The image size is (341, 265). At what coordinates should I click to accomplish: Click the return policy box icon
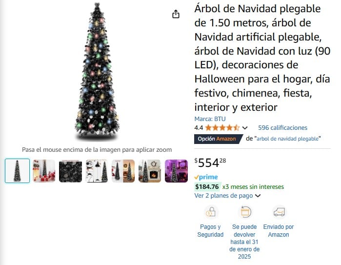coord(245,212)
